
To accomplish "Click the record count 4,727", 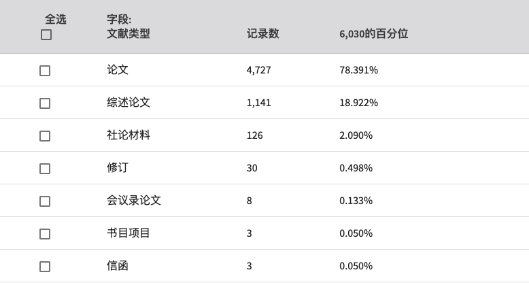I will pyautogui.click(x=259, y=70).
